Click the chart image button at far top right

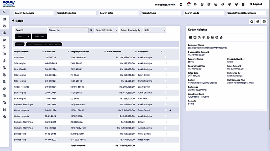(x=264, y=21)
